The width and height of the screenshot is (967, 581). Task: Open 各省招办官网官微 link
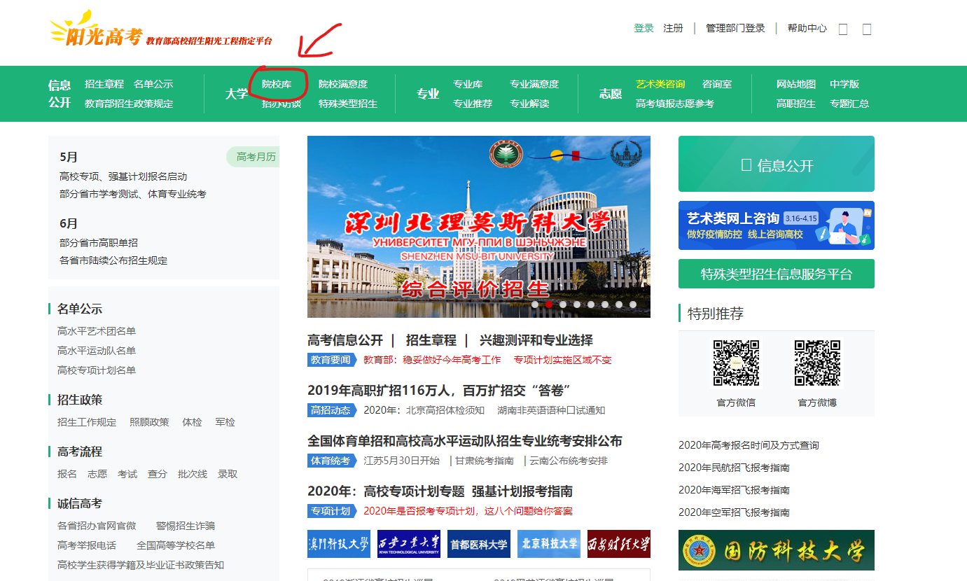click(97, 526)
